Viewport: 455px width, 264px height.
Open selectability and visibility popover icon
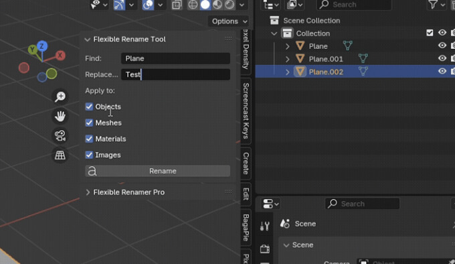(96, 5)
